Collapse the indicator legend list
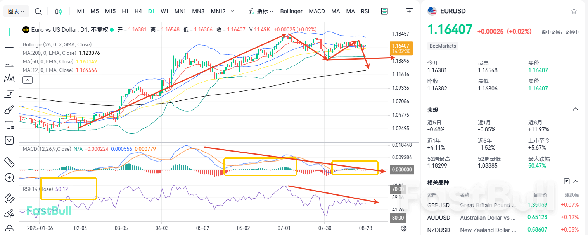Viewport: 588px width, 235px height. click(x=28, y=80)
